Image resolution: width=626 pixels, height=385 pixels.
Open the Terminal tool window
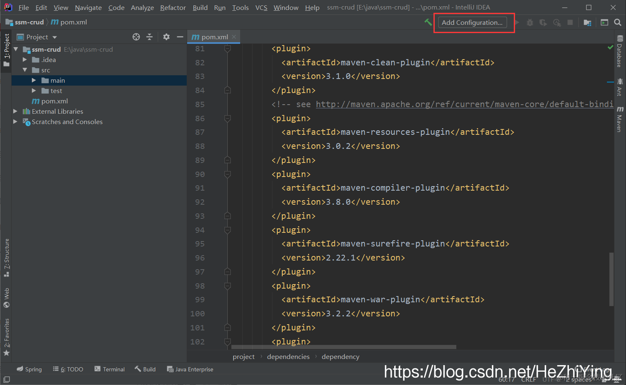coord(109,369)
